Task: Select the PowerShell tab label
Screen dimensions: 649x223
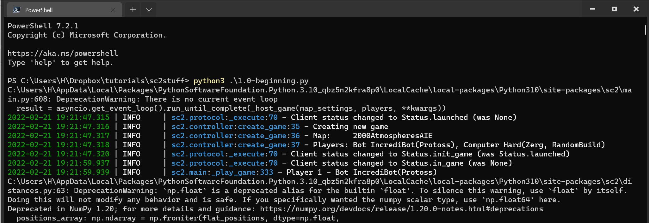Action: (x=39, y=10)
